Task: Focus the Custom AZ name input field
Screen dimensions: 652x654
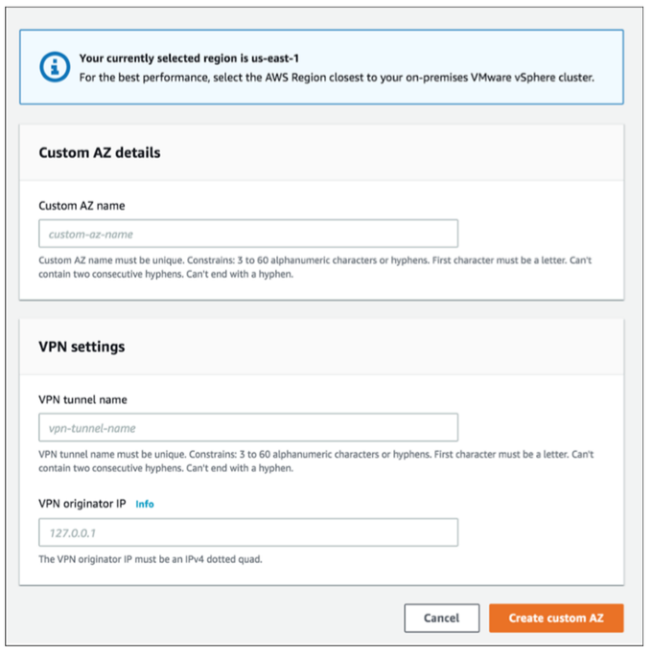Action: pyautogui.click(x=248, y=234)
